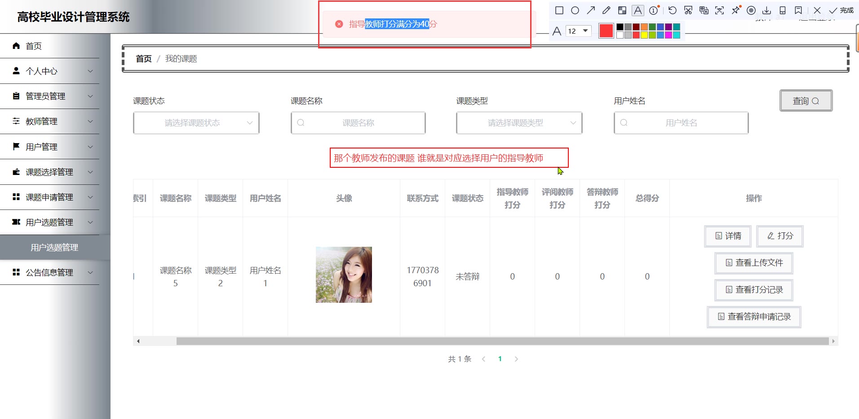Open the 管理员管理 sidebar menu
This screenshot has width=859, height=419.
click(49, 96)
